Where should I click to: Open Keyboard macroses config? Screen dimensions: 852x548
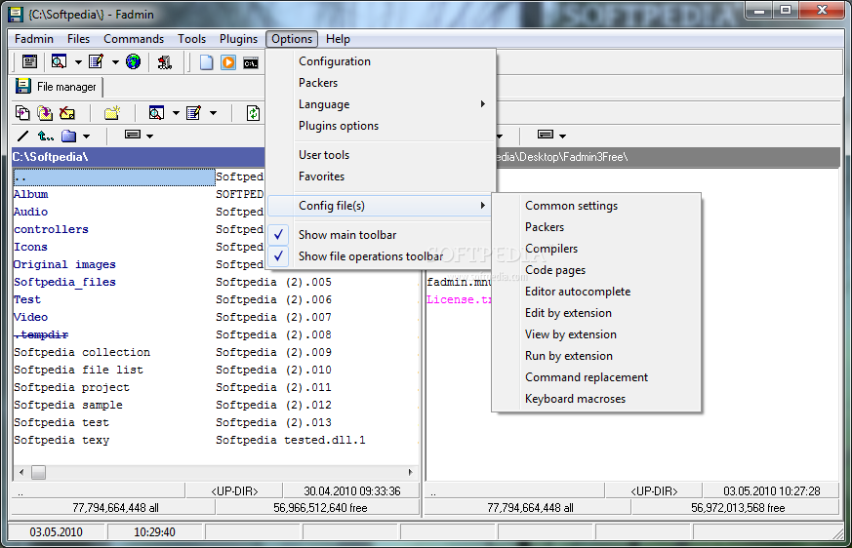[x=596, y=399]
